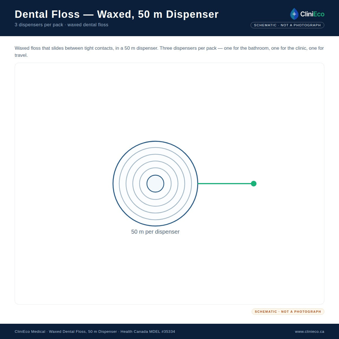Open the www.clinieco.ca footer link
This screenshot has width=339, height=339.
coord(310,331)
